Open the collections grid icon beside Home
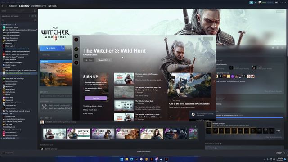Viewport: 288px width, 162px height. pyautogui.click(x=35, y=11)
